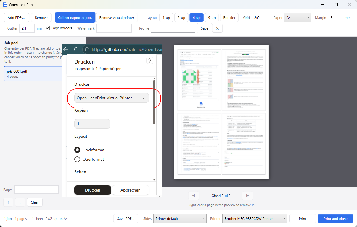Click Abbrechen to cancel printing

[131, 190]
